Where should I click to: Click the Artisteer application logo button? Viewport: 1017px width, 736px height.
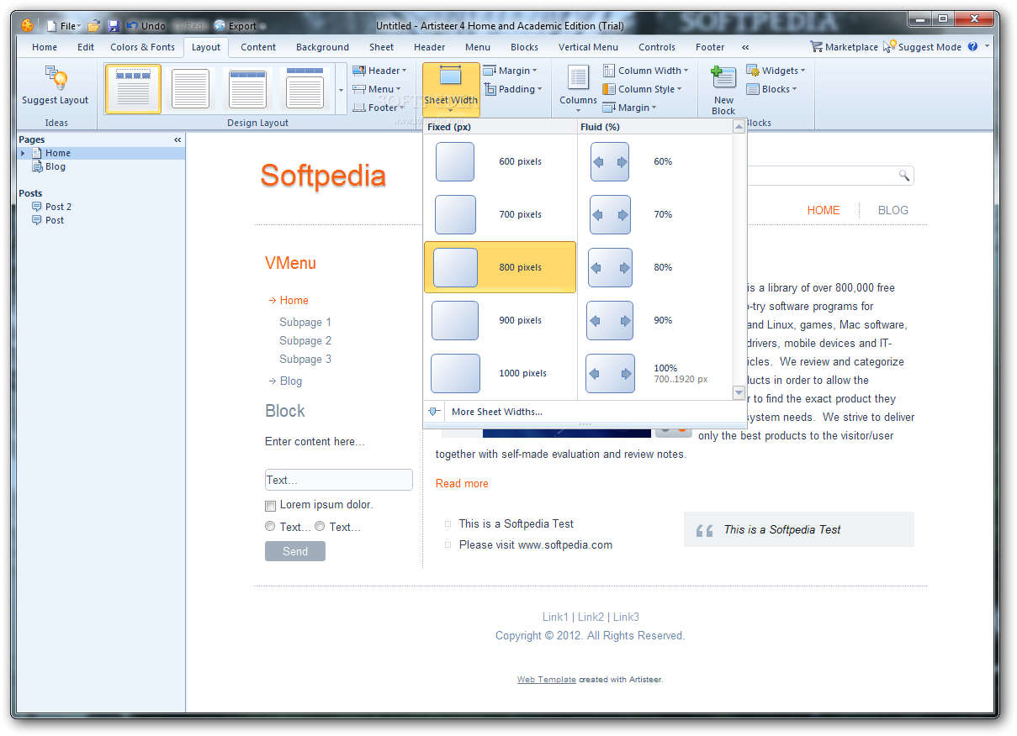[x=27, y=25]
